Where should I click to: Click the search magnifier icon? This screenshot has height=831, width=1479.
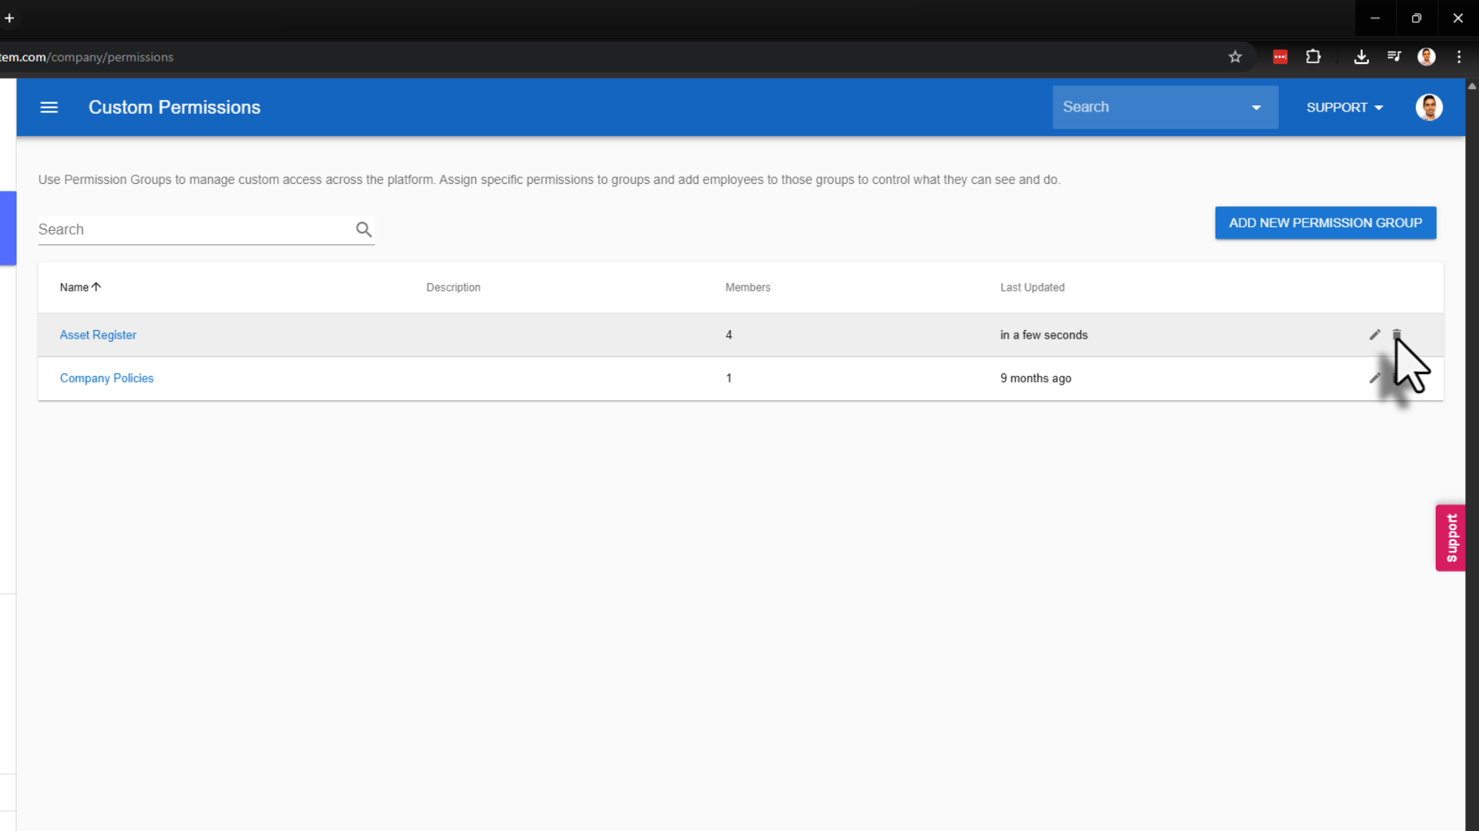point(364,229)
